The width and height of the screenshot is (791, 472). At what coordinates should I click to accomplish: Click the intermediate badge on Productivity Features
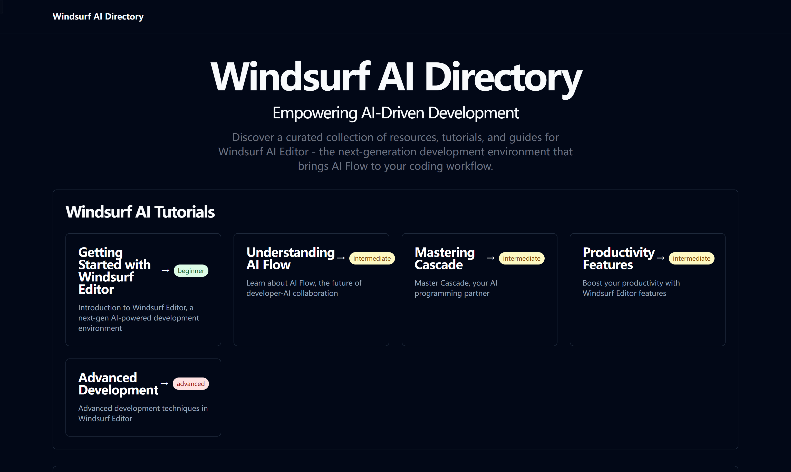pos(691,258)
